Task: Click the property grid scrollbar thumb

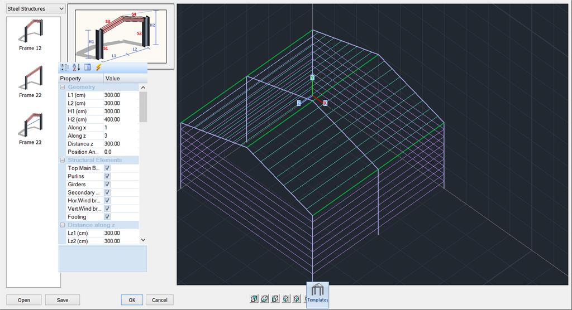Action: click(x=143, y=106)
